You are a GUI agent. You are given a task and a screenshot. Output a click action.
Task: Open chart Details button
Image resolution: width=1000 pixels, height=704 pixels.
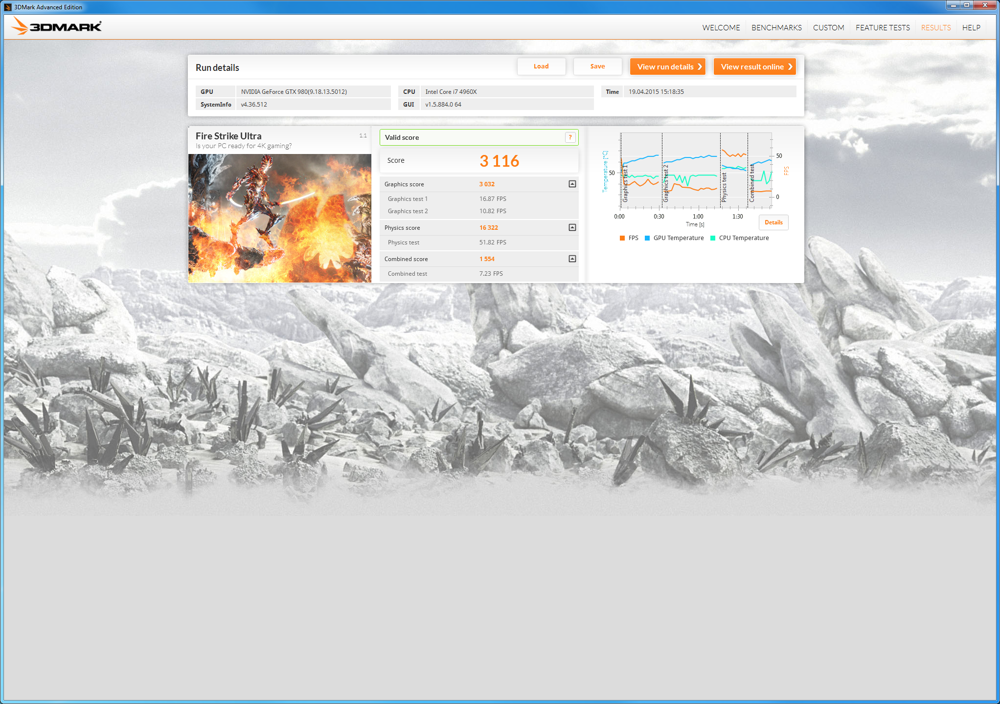pyautogui.click(x=773, y=222)
